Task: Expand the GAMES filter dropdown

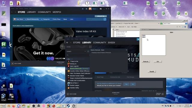Action: (85, 51)
